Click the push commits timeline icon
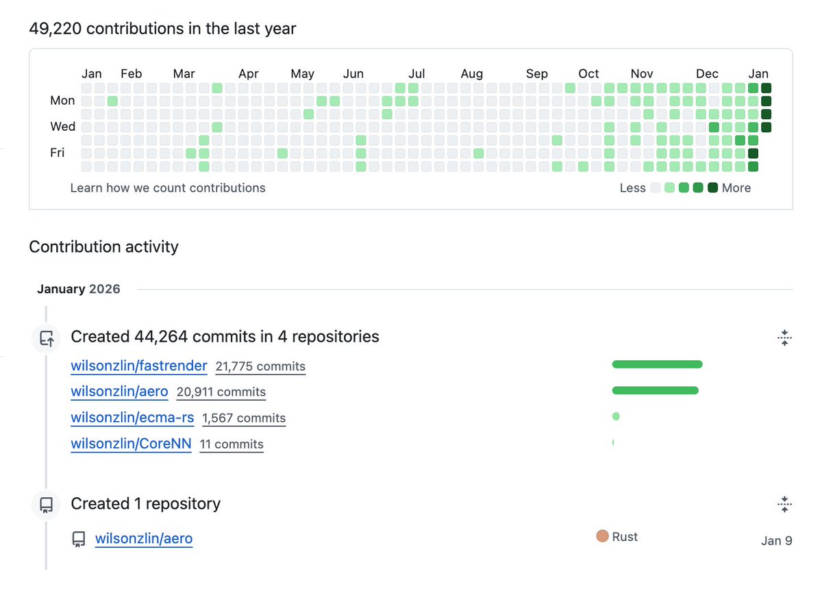822x591 pixels. 46,338
